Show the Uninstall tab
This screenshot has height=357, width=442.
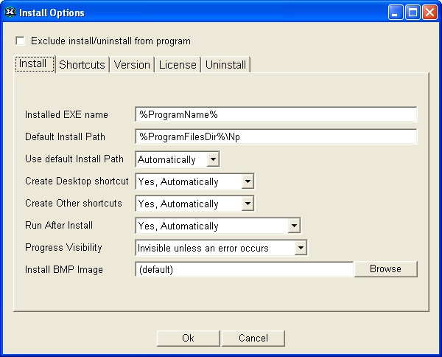pos(225,65)
